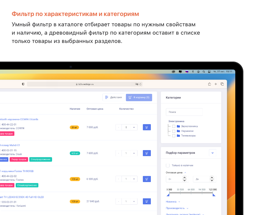This screenshot has width=267, height=215.
Task: Reload page icon in address bar
Action: 141,84
